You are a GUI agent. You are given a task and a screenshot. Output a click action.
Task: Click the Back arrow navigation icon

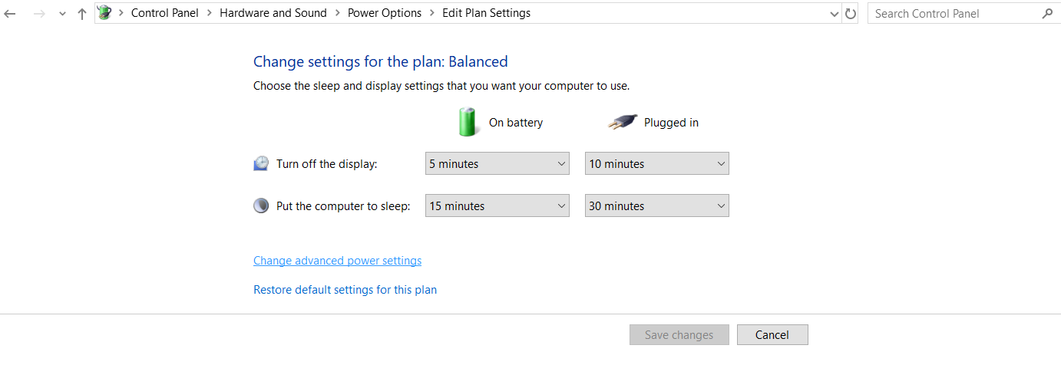(x=10, y=14)
